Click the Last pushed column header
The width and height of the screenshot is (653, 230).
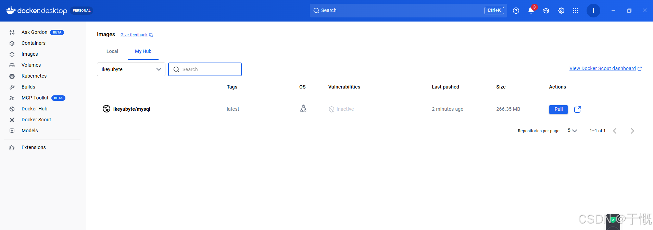point(445,87)
